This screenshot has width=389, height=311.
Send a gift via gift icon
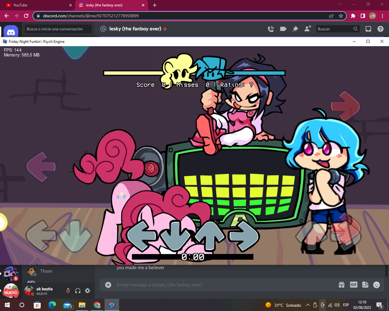[x=342, y=285]
